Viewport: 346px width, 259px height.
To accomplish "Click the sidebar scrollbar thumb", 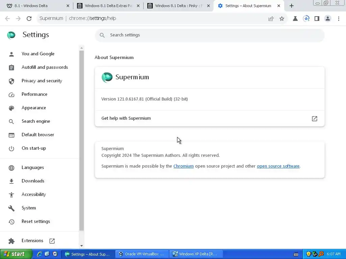I will click(81, 141).
